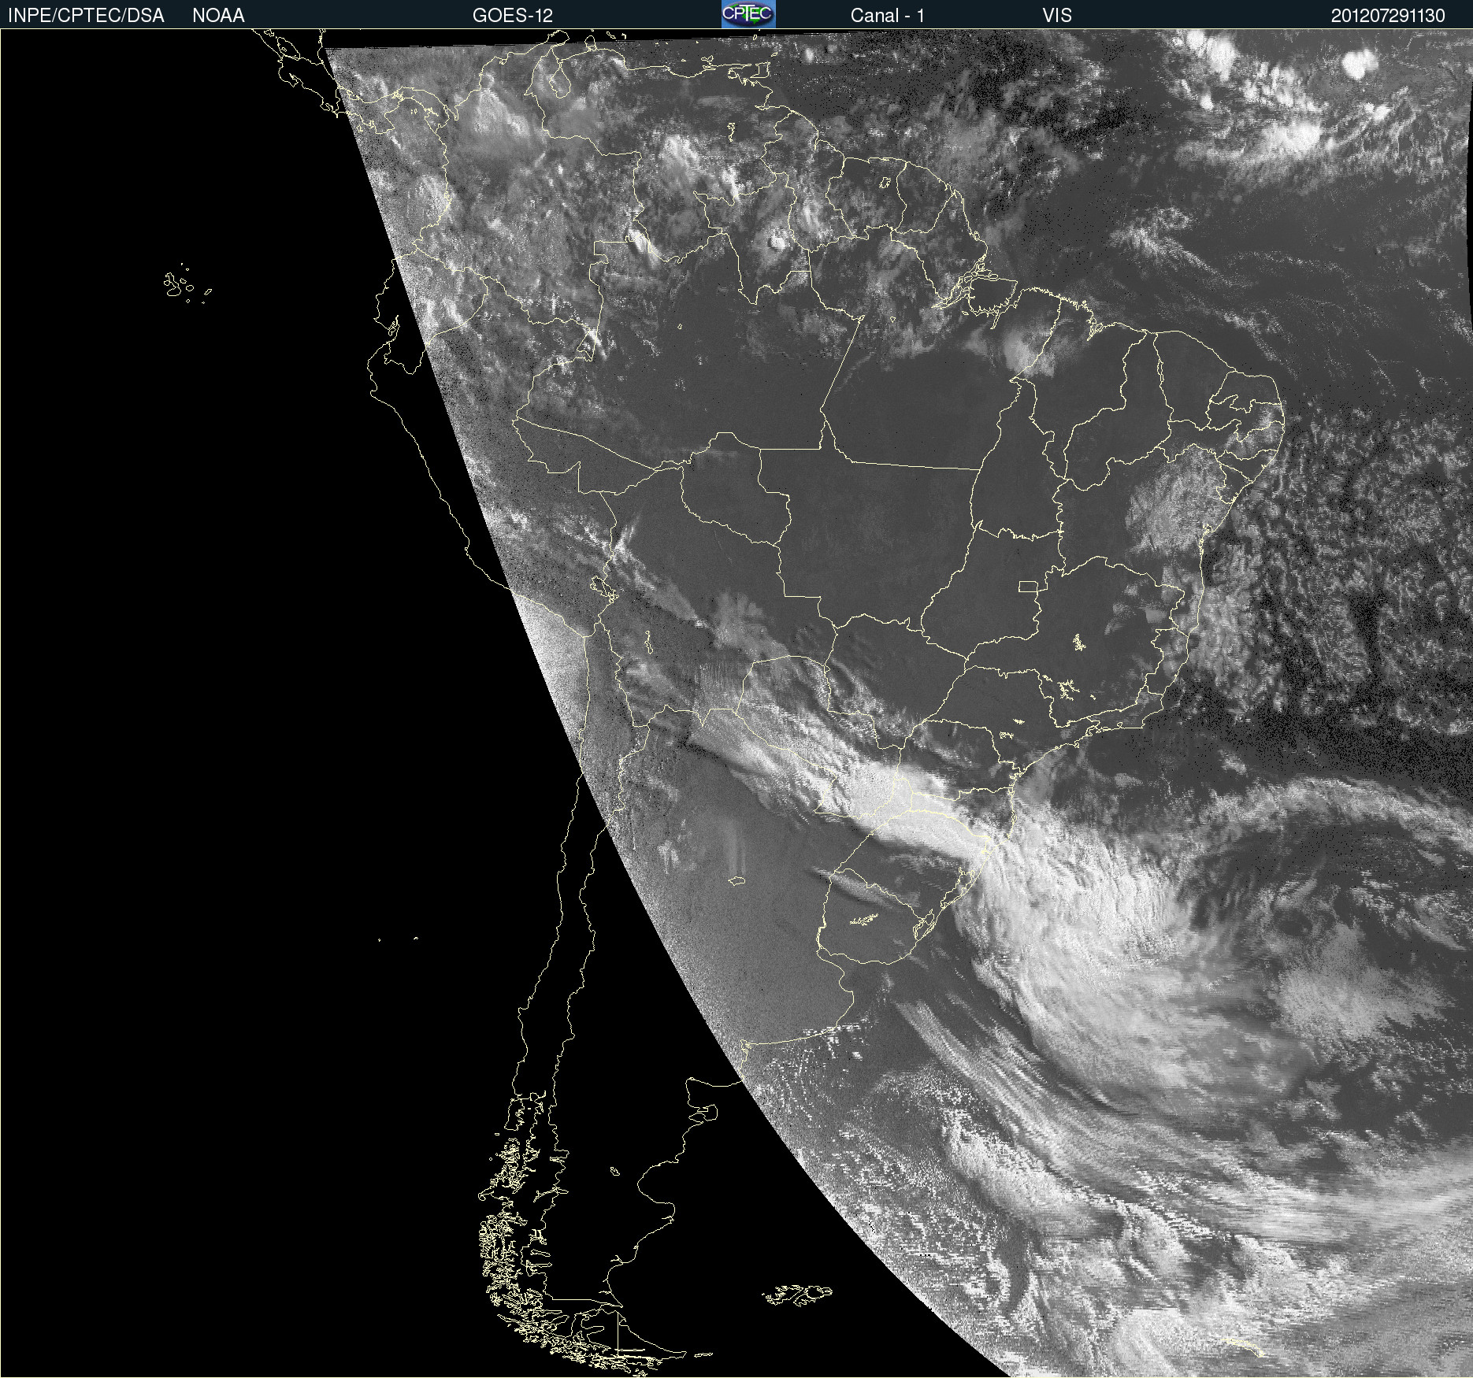Click the VIS channel label

1057,16
